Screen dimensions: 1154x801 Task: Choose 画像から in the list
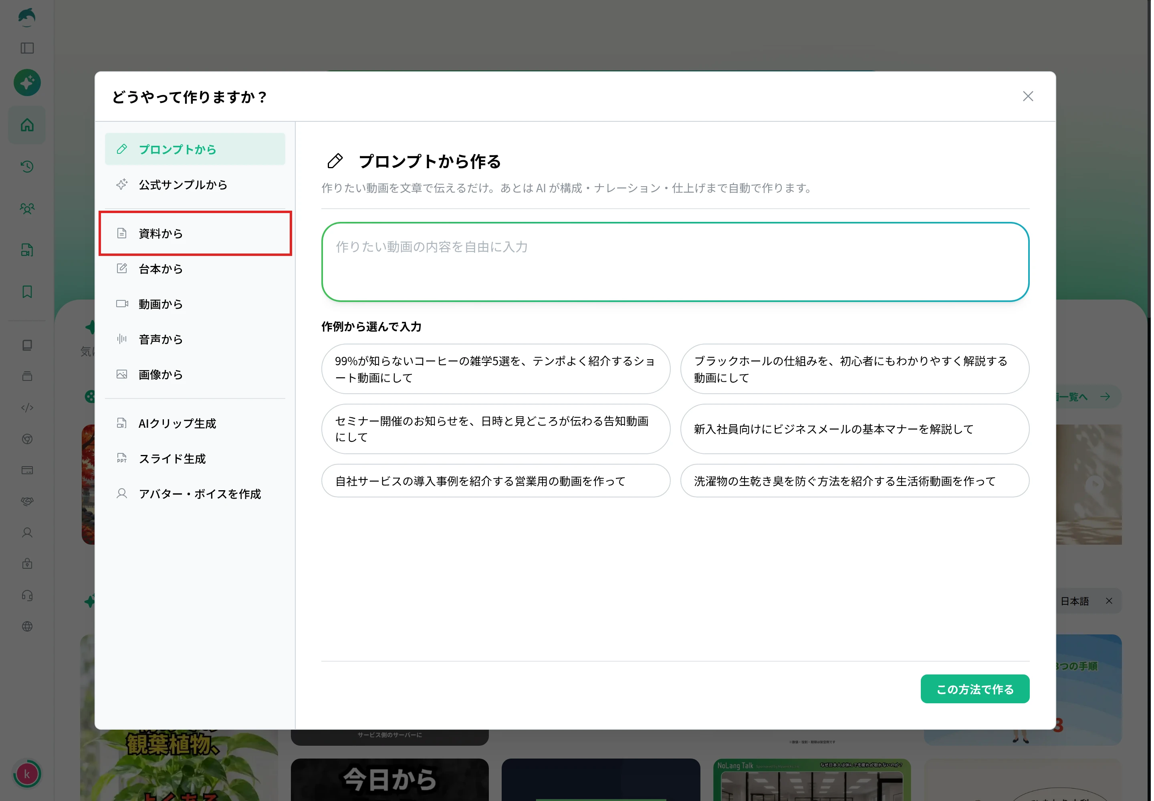(195, 374)
